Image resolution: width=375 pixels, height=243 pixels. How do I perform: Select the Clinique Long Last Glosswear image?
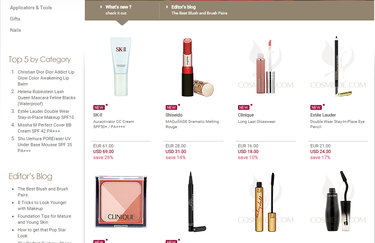pyautogui.click(x=265, y=66)
